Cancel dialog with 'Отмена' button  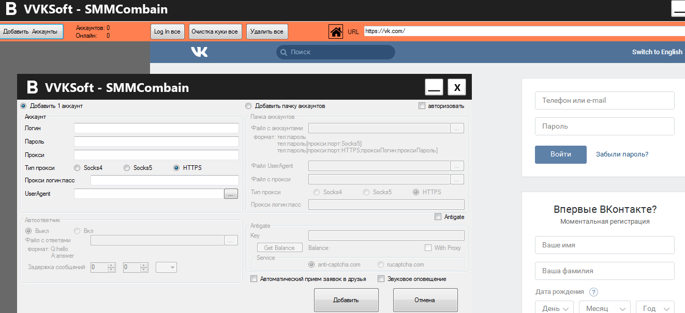point(425,300)
